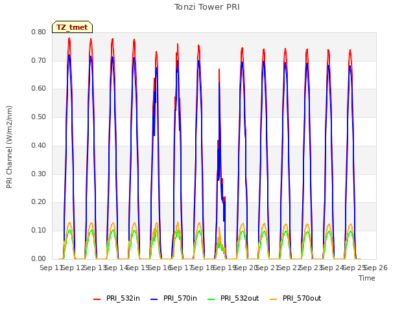
Task: Click the 0.60 y-axis tick value
Action: 39,89
